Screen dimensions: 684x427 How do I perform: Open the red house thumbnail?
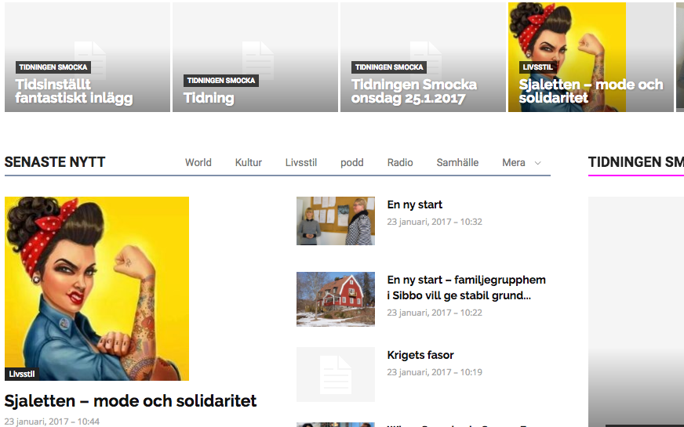click(336, 299)
